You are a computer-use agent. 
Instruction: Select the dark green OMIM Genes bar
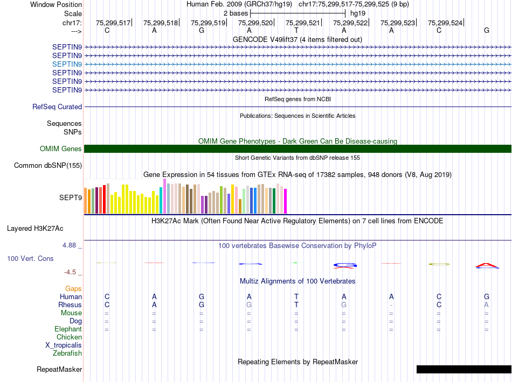pos(297,149)
